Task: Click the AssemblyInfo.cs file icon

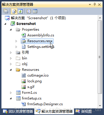Action: pos(24,35)
